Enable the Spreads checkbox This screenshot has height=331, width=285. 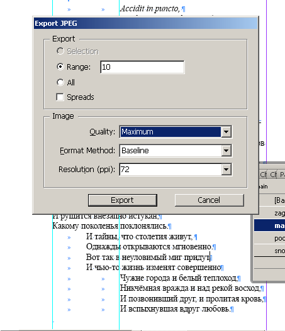[60, 97]
